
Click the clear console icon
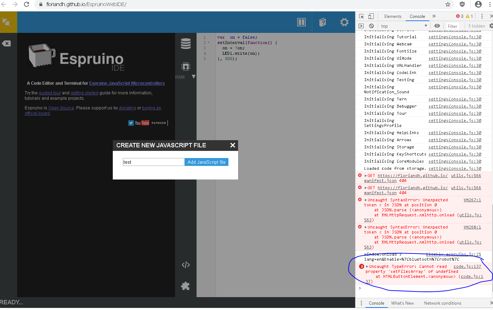[372, 26]
